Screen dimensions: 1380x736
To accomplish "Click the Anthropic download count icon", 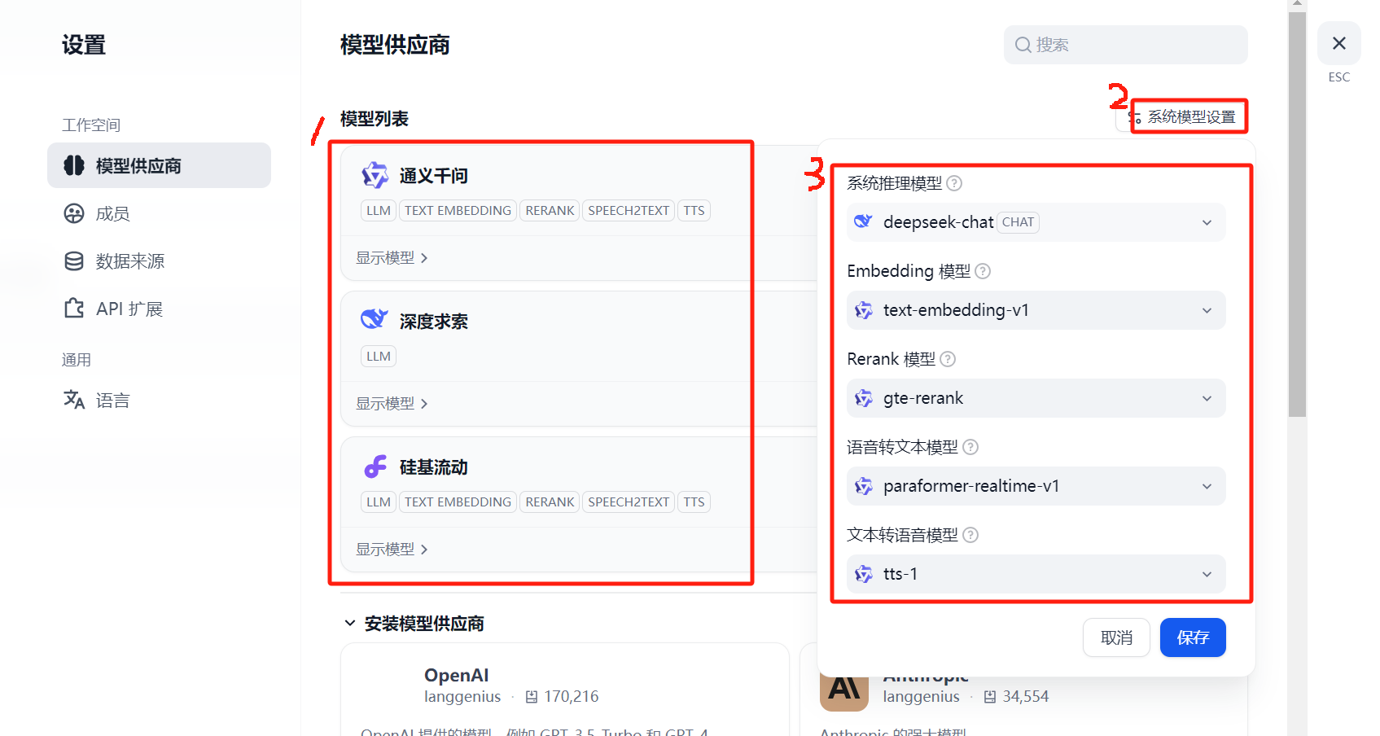I will click(990, 697).
